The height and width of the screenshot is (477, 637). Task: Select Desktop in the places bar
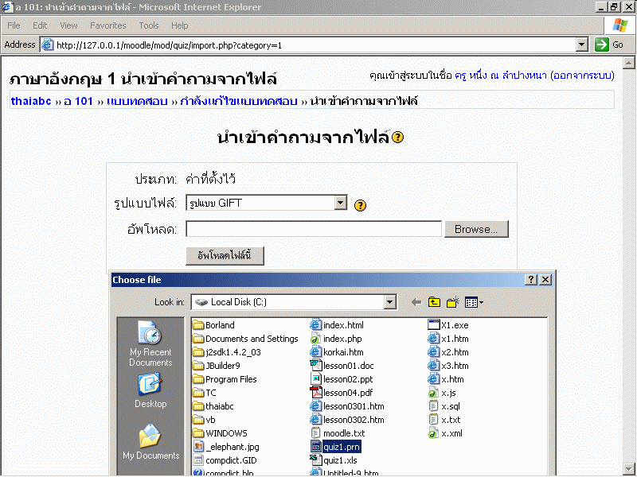coord(150,391)
